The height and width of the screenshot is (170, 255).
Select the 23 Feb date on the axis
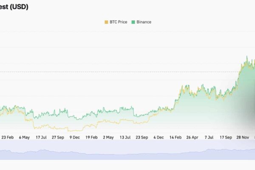[8, 137]
